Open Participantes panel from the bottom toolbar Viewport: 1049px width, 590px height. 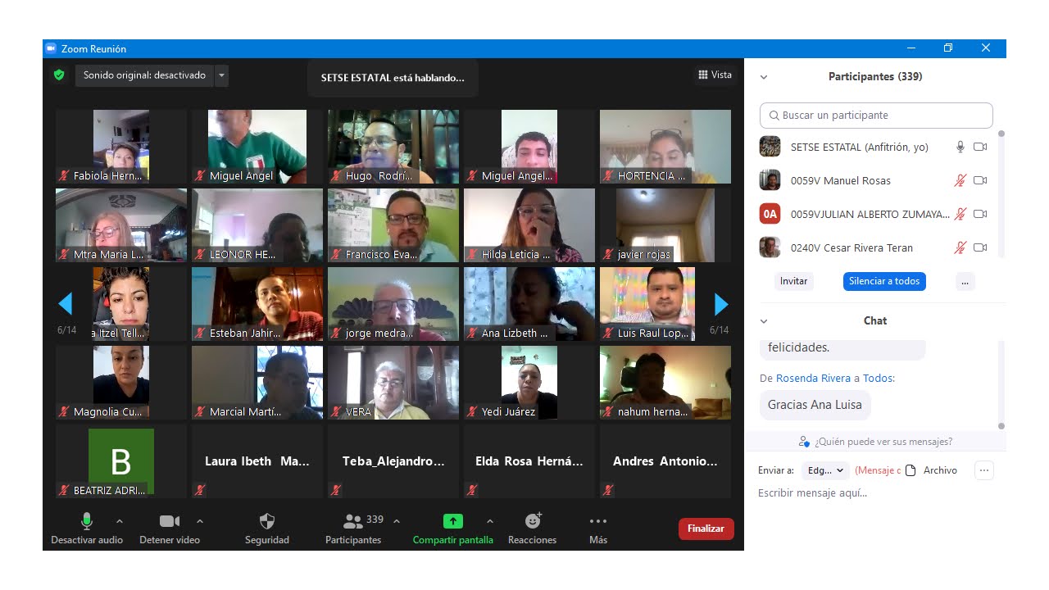click(353, 529)
